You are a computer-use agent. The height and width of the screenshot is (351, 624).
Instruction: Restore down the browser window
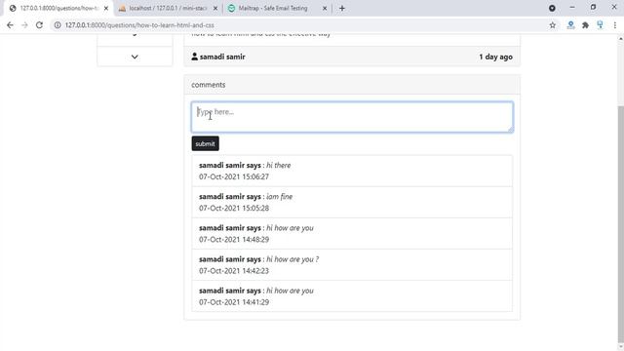click(x=593, y=8)
